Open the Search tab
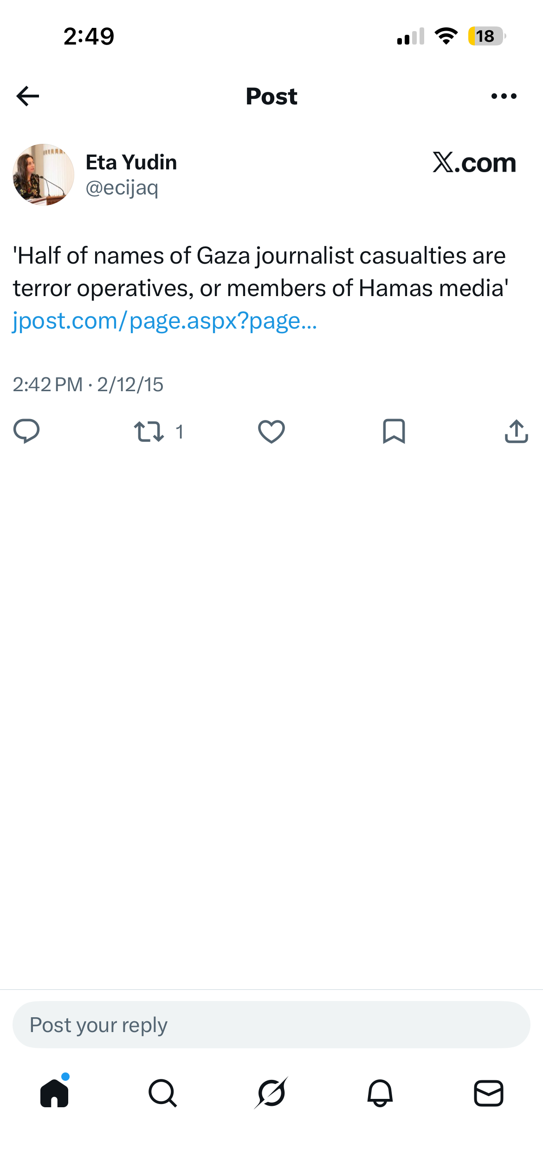This screenshot has height=1175, width=543. 163,1093
